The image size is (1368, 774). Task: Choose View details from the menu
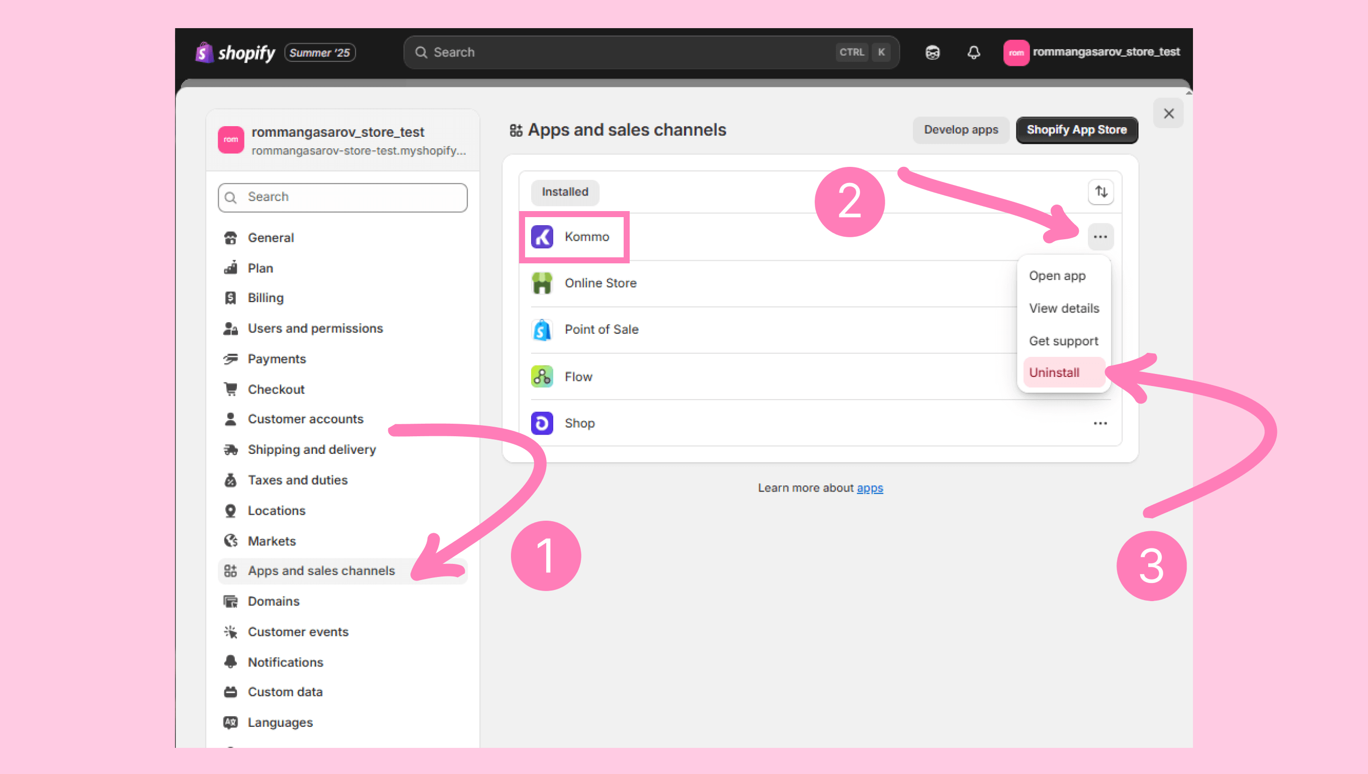[1064, 308]
